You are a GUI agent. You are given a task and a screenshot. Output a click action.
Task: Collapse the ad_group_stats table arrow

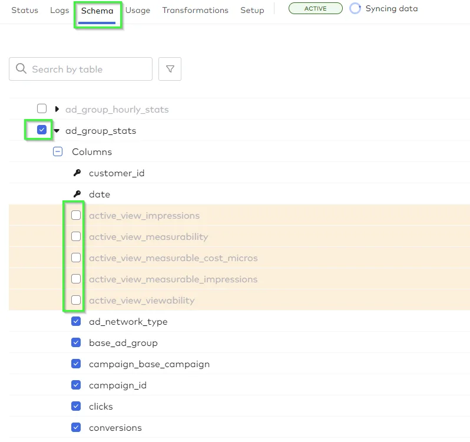(57, 131)
